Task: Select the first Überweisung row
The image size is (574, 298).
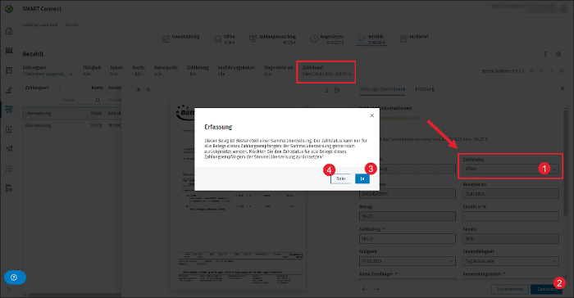Action: [72, 113]
